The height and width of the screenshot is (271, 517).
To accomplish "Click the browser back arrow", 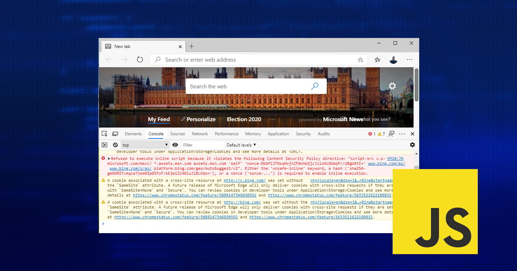I will click(x=109, y=60).
